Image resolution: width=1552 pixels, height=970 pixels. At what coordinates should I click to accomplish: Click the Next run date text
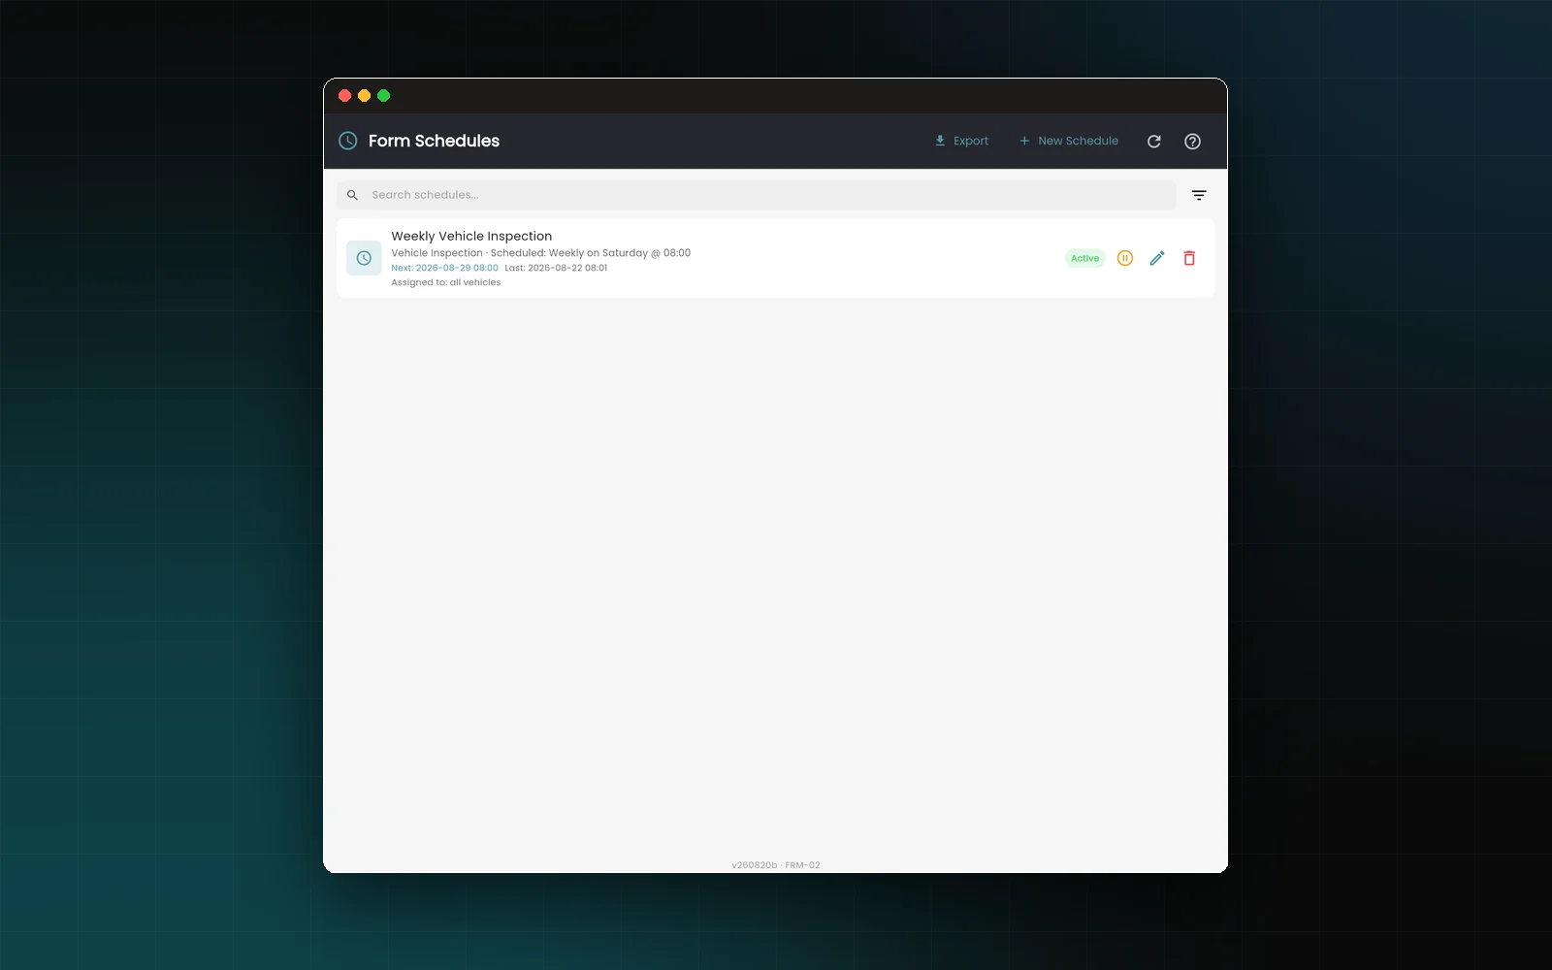[x=444, y=268]
